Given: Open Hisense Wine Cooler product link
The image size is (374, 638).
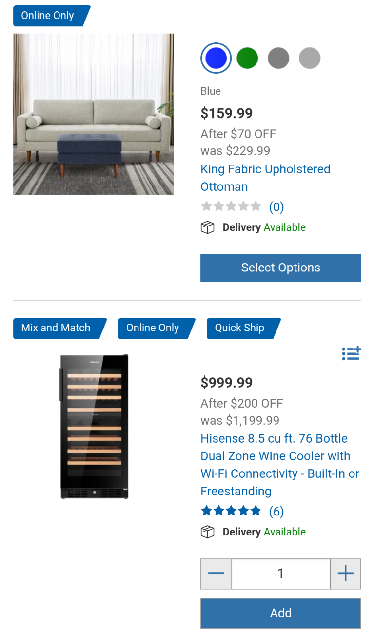Looking at the screenshot, I should (280, 465).
